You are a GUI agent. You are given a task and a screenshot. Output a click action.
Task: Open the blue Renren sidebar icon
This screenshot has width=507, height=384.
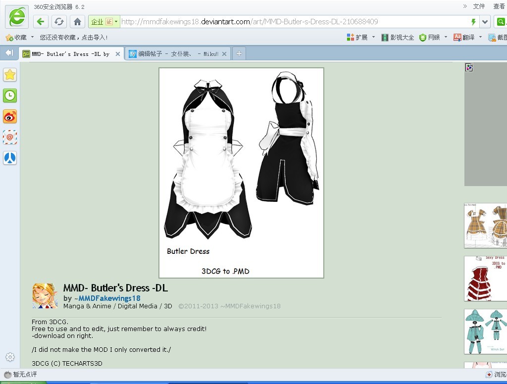[10, 158]
